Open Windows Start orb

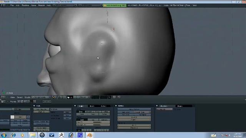[3, 135]
